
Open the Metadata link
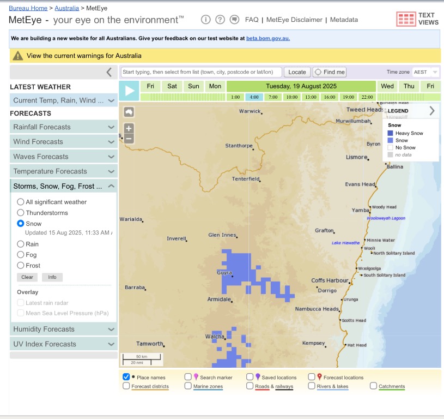click(x=344, y=20)
